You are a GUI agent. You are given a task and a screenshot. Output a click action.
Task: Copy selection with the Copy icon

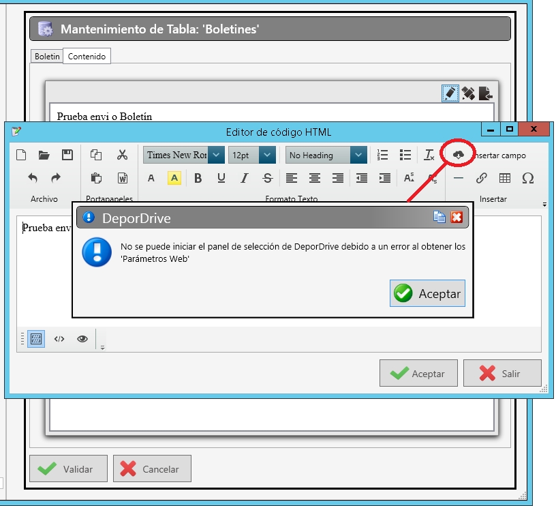click(x=96, y=155)
